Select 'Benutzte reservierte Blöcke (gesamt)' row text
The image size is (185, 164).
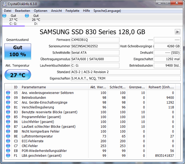click(x=49, y=112)
